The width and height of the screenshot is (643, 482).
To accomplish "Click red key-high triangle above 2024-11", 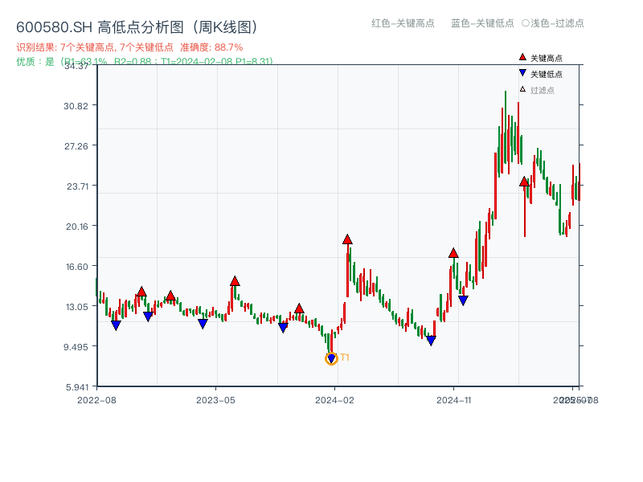I will pos(453,253).
